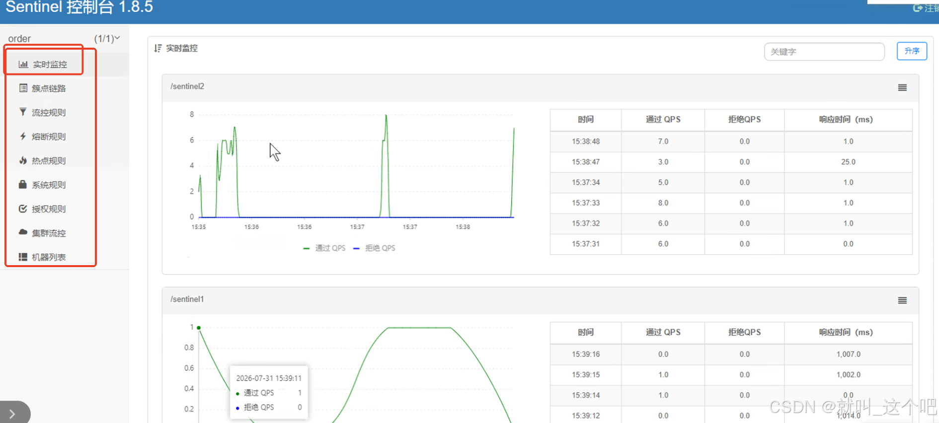The height and width of the screenshot is (423, 939).
Task: Open the 集群流控 cloud icon
Action: click(x=23, y=232)
